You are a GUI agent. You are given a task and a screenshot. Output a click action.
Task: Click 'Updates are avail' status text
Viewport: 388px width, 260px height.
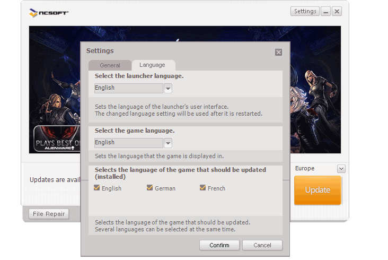coord(55,180)
